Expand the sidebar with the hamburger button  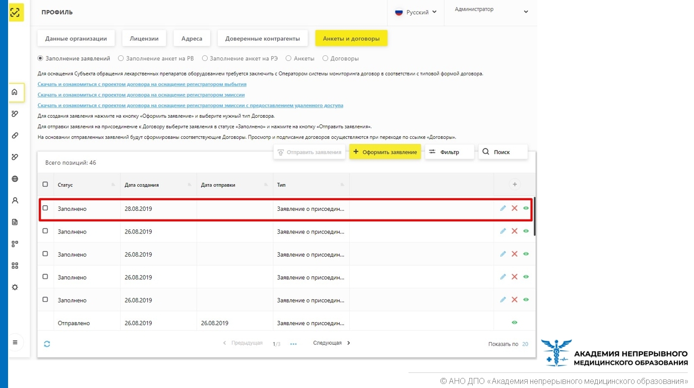pyautogui.click(x=15, y=342)
